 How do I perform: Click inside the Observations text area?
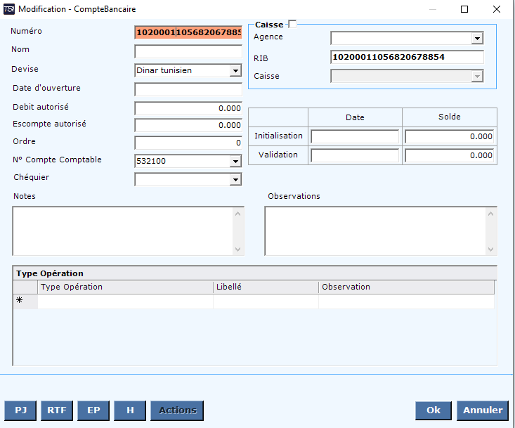click(x=375, y=231)
